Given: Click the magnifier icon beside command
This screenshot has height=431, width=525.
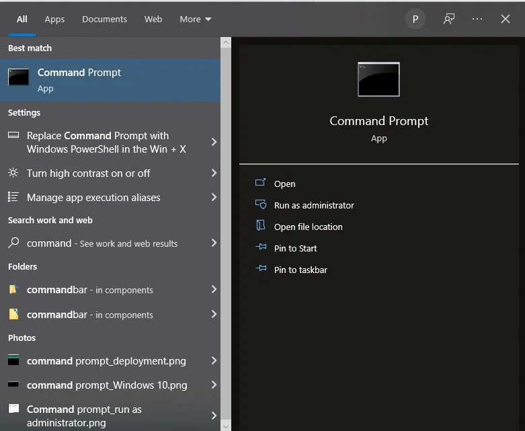Looking at the screenshot, I should [x=13, y=243].
